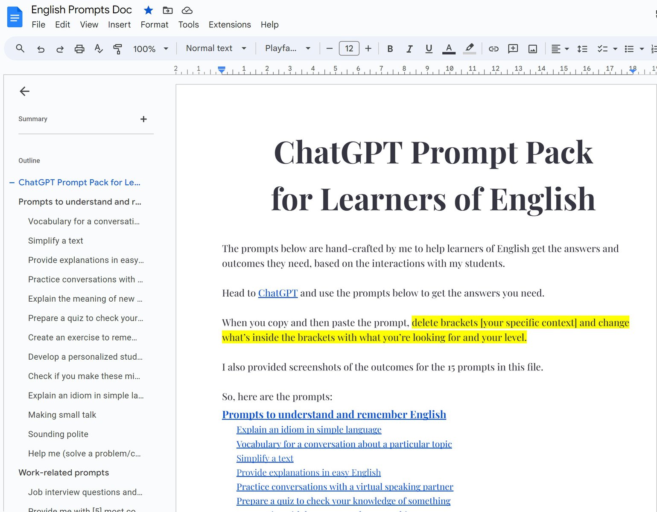Run spelling and grammar check

(x=99, y=49)
